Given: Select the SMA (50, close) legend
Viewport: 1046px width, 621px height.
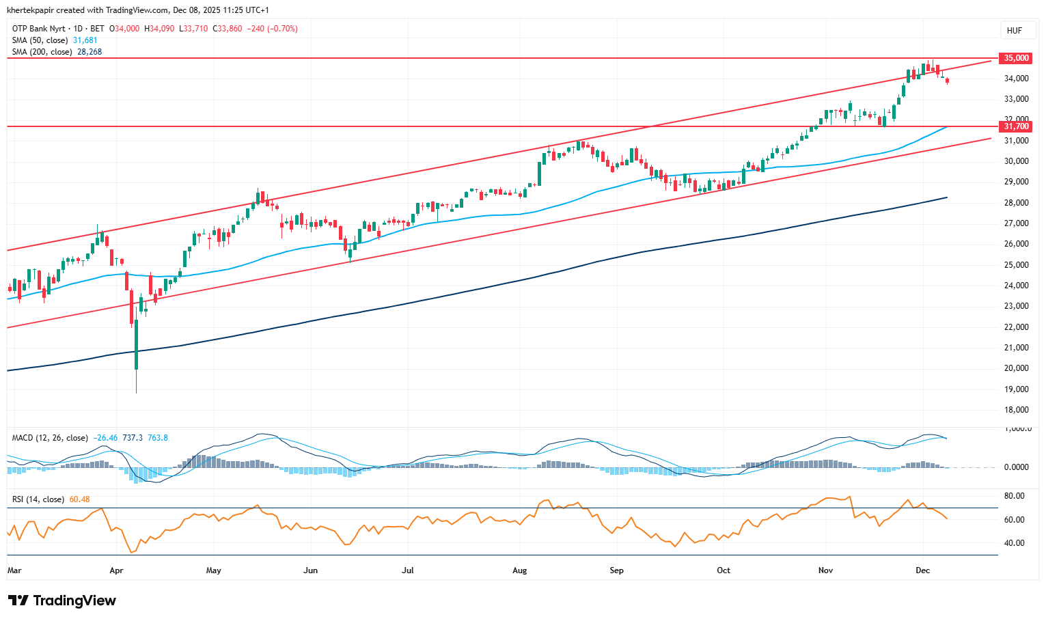Looking at the screenshot, I should 40,40.
